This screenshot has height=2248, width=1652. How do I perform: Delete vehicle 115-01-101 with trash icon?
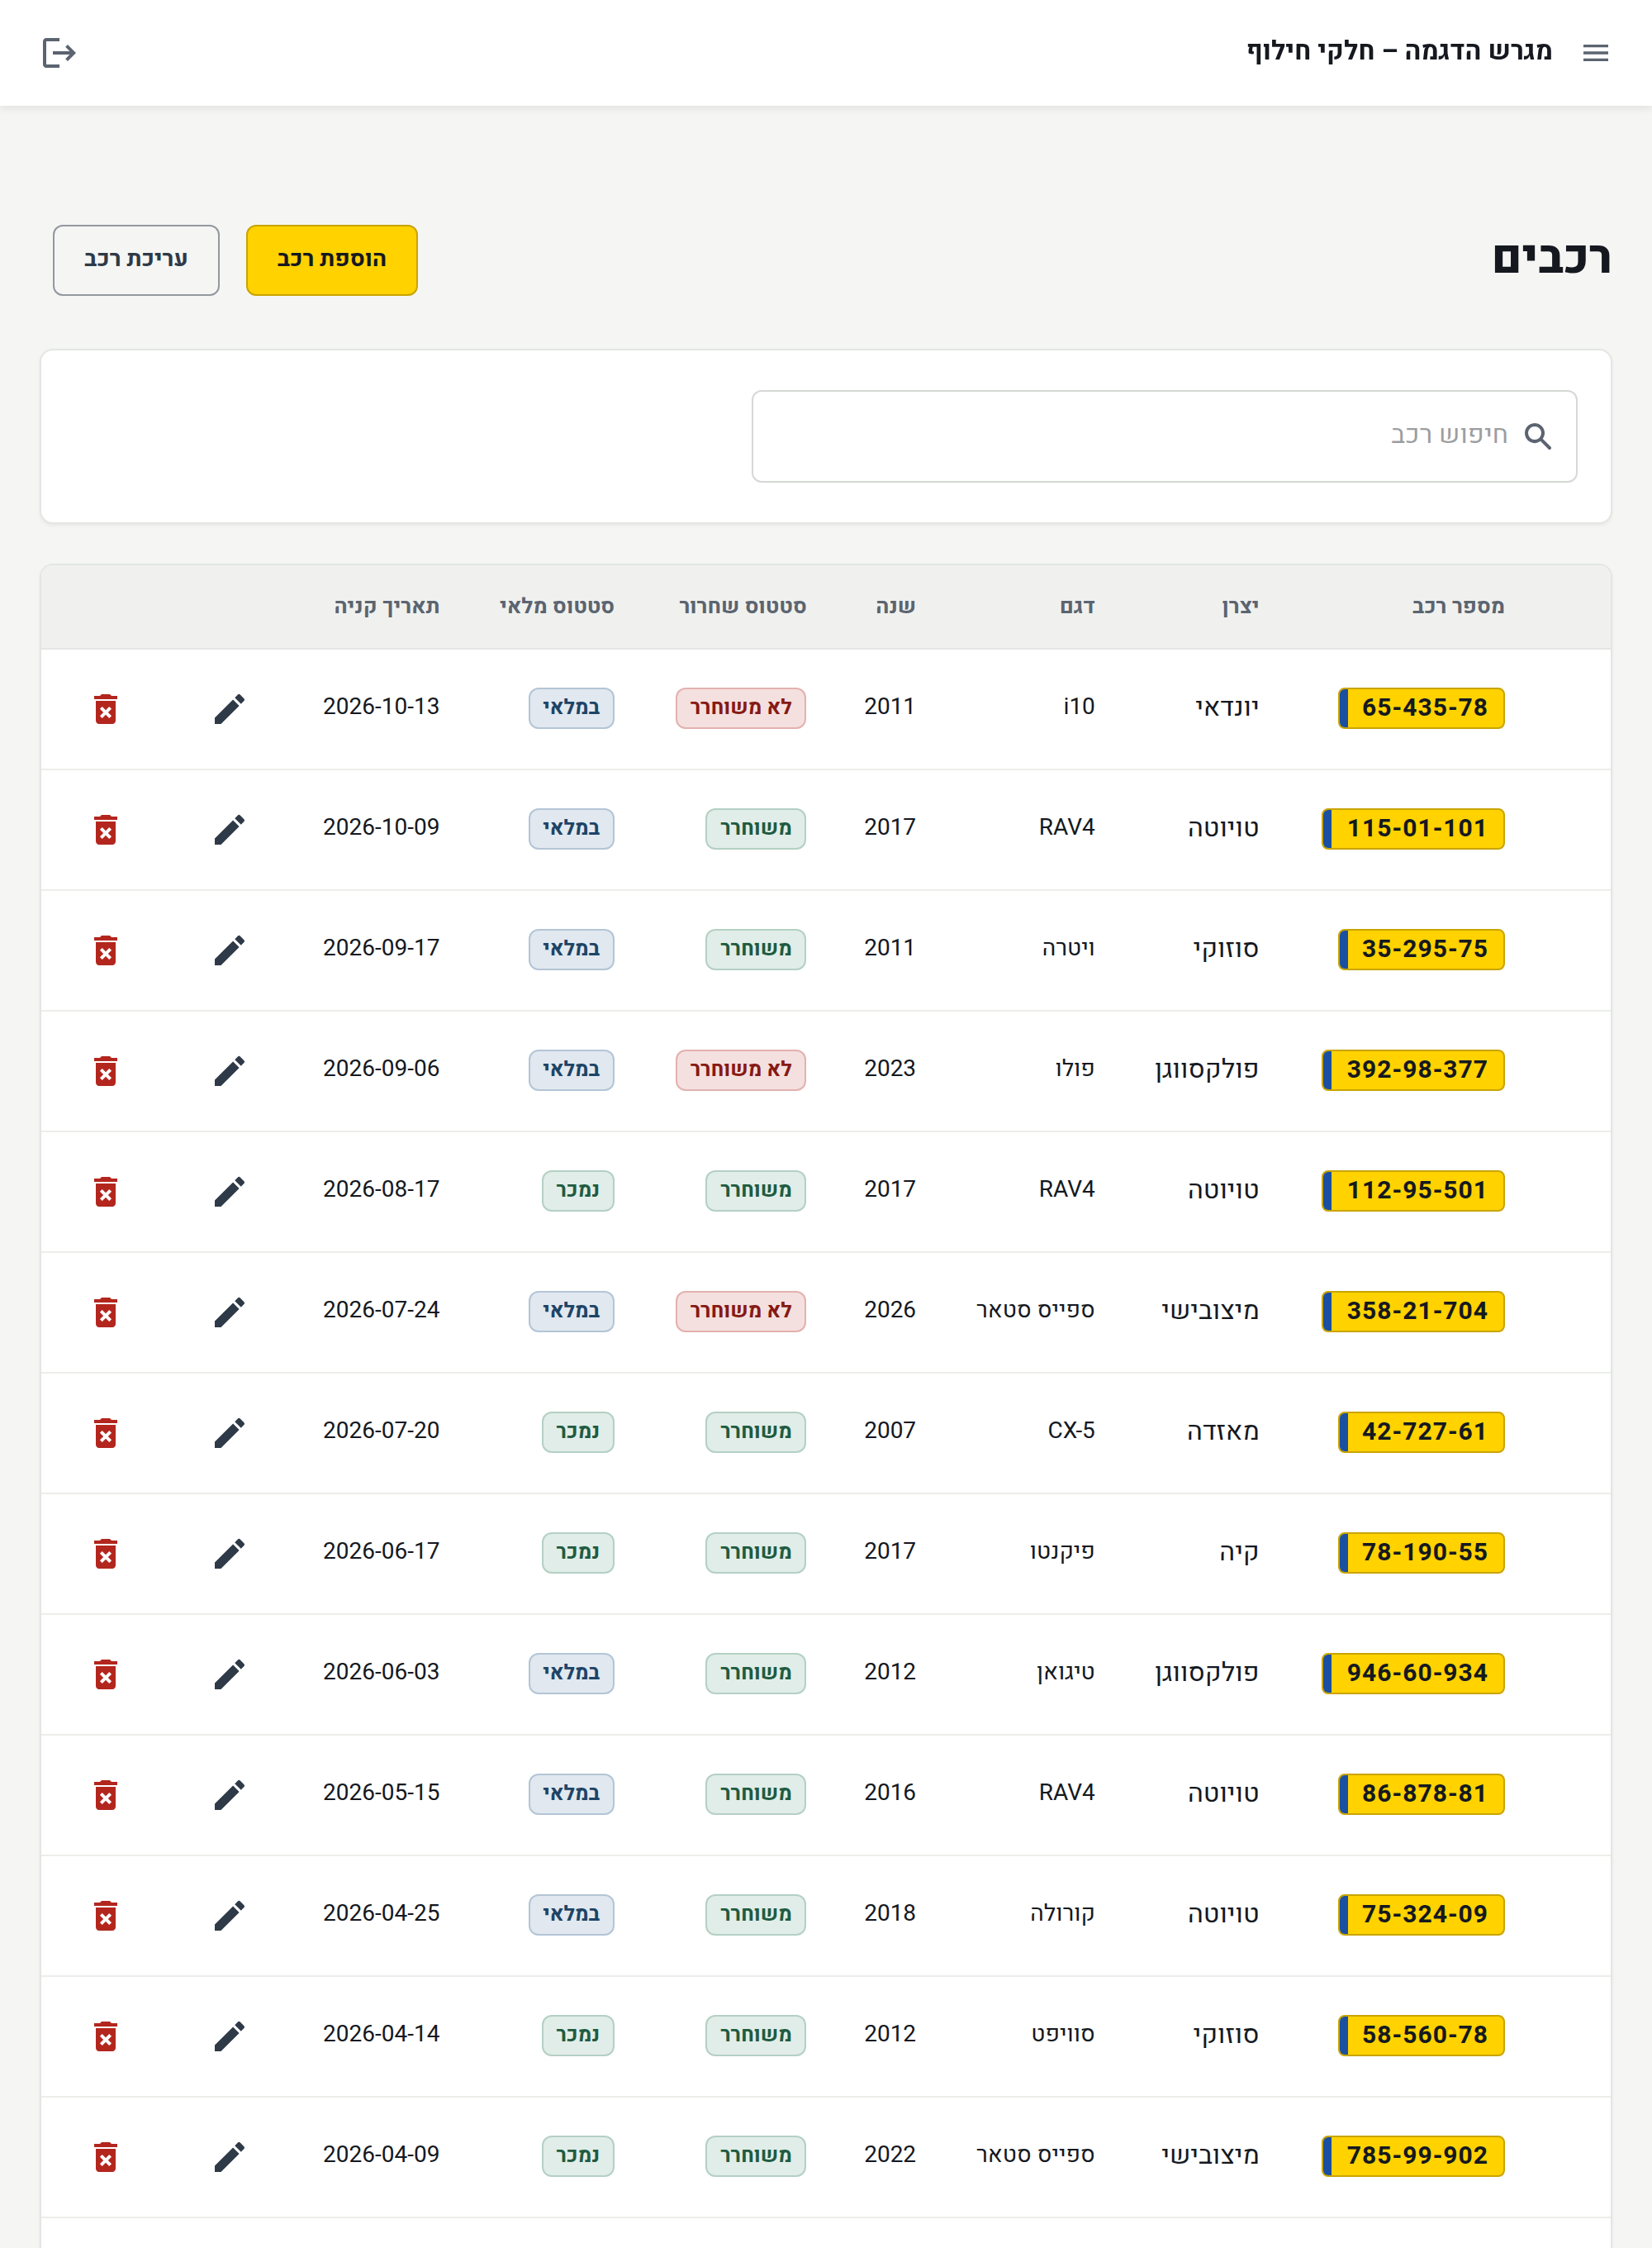pos(106,830)
